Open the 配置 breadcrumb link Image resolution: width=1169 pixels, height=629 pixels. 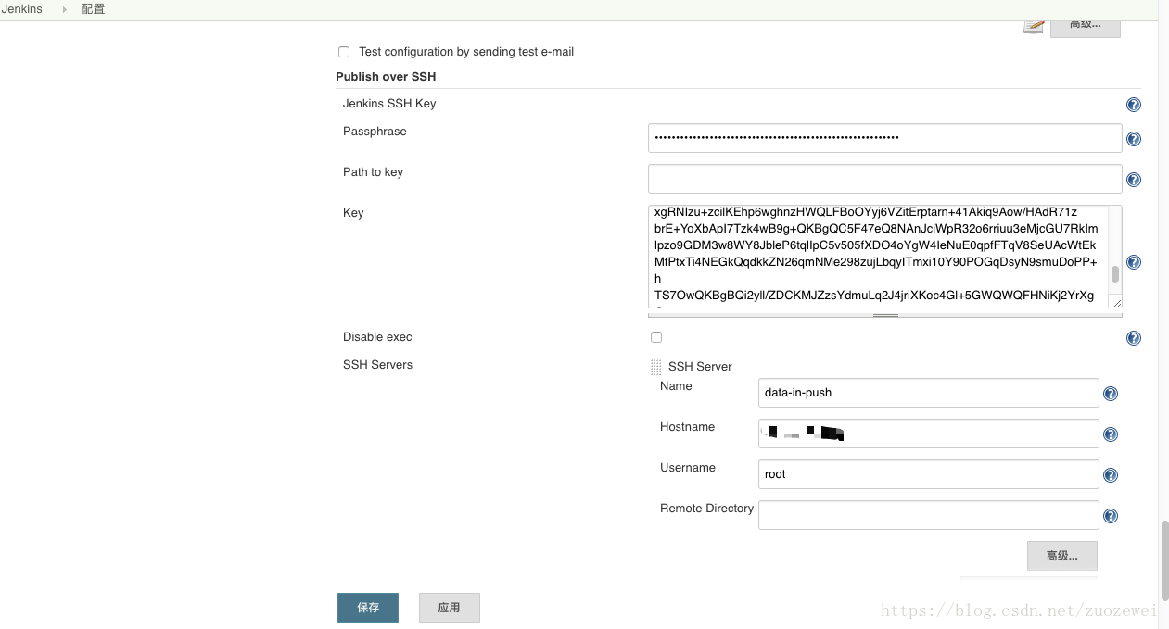pyautogui.click(x=93, y=9)
